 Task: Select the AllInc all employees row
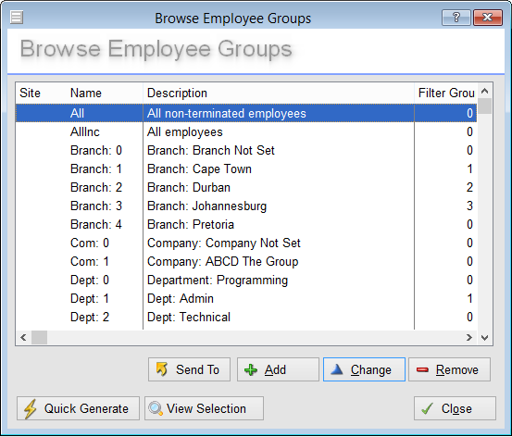click(x=246, y=132)
